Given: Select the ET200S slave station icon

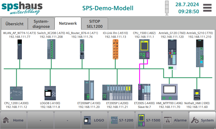Looking at the screenshot, I should (144, 92).
